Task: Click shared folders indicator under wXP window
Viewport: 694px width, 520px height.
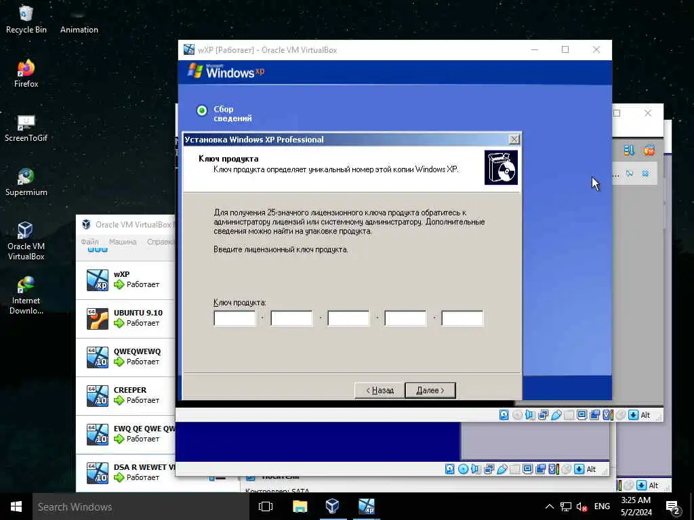Action: coord(569,415)
